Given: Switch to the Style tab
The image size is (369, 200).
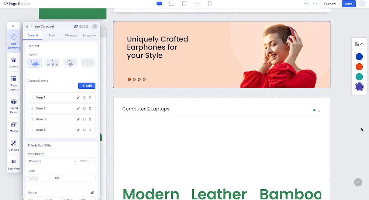Looking at the screenshot, I should 52,35.
